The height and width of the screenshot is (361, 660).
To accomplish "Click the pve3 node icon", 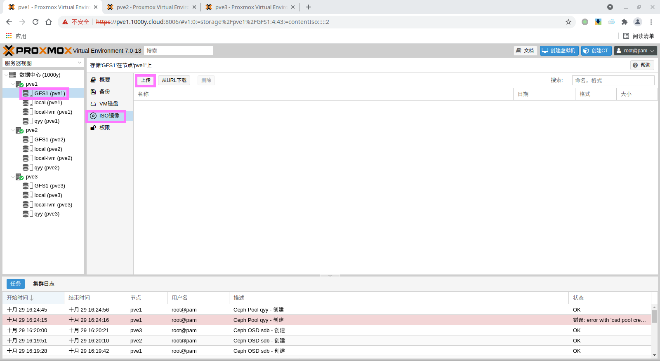I will pyautogui.click(x=19, y=177).
